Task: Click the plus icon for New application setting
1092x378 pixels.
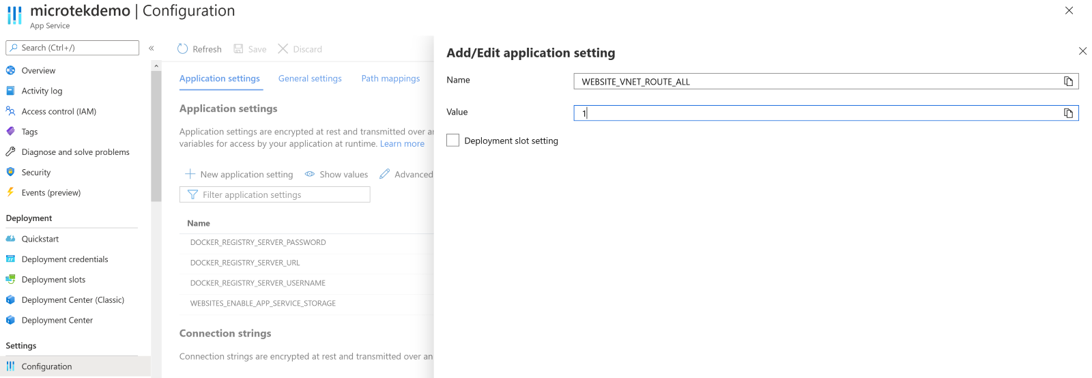Action: (190, 174)
